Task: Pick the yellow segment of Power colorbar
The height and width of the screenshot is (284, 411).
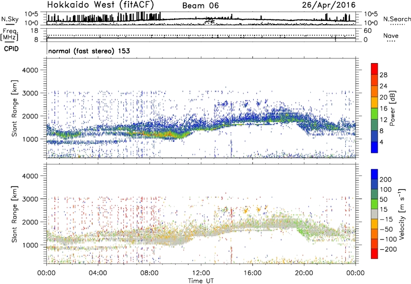Action: pyautogui.click(x=375, y=103)
